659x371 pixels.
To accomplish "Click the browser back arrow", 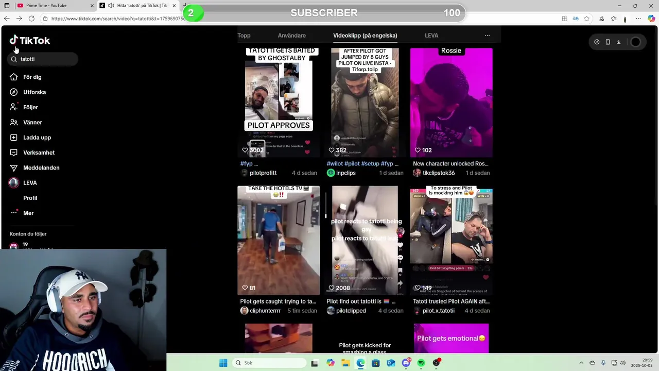I will click(x=7, y=19).
